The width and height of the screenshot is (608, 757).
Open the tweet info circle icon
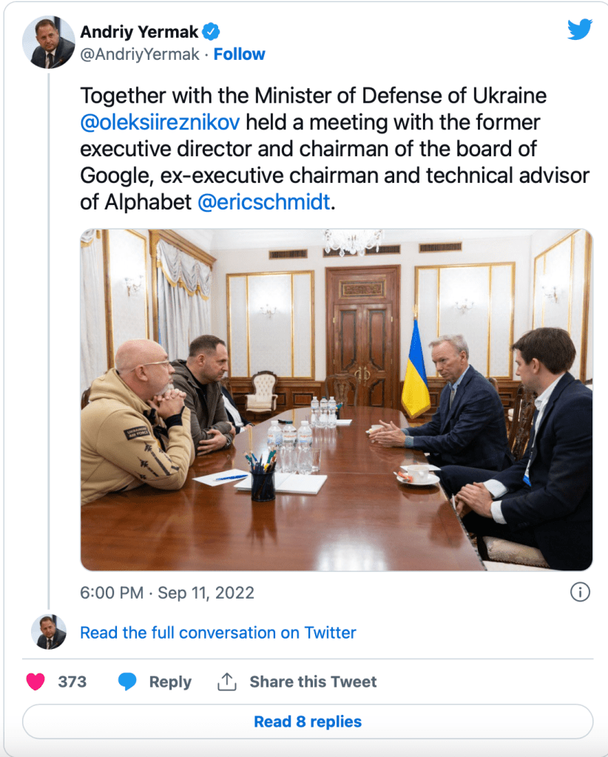pyautogui.click(x=581, y=592)
